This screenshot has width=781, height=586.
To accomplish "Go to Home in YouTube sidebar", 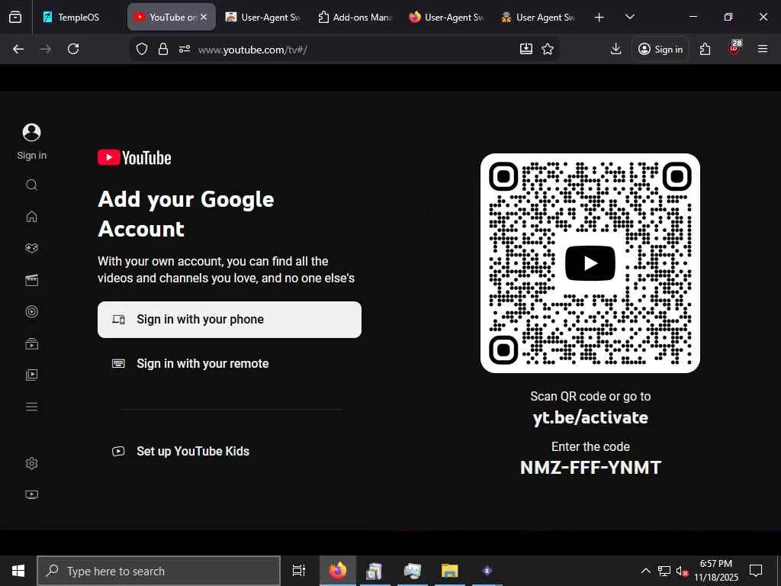I will (x=31, y=216).
